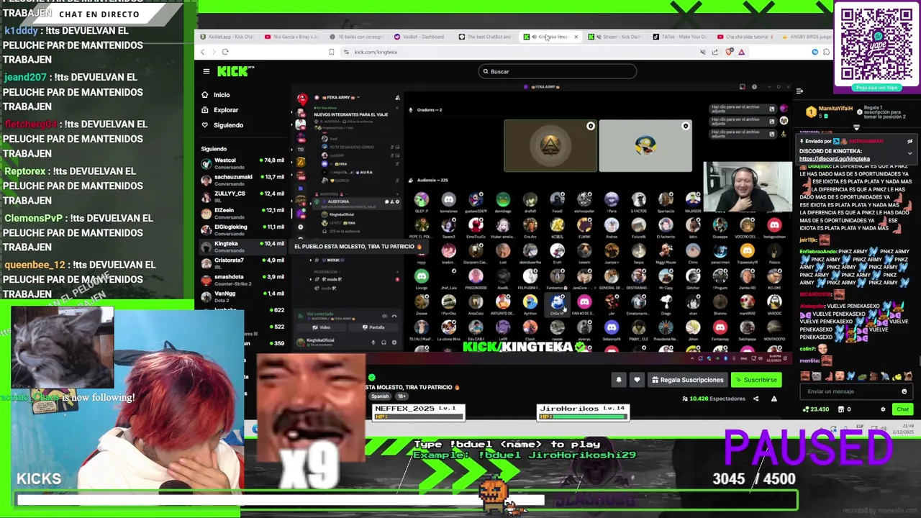Open chat settings gear icon
This screenshot has height=518, width=921.
click(883, 409)
